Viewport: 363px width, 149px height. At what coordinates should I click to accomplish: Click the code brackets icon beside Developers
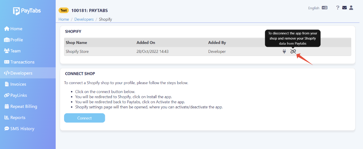(7, 73)
